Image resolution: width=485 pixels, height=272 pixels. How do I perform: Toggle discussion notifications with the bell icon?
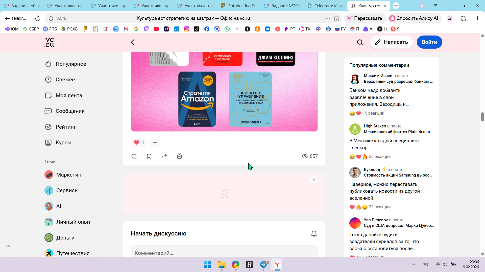(314, 234)
